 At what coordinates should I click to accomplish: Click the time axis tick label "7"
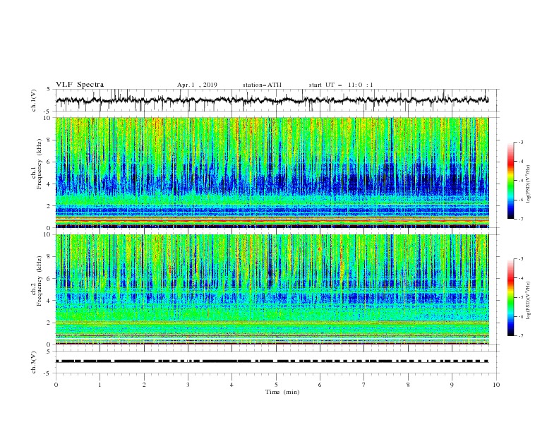364,385
